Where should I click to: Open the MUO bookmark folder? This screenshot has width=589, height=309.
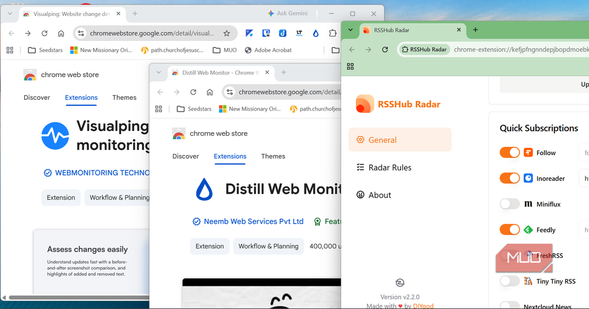coord(224,50)
